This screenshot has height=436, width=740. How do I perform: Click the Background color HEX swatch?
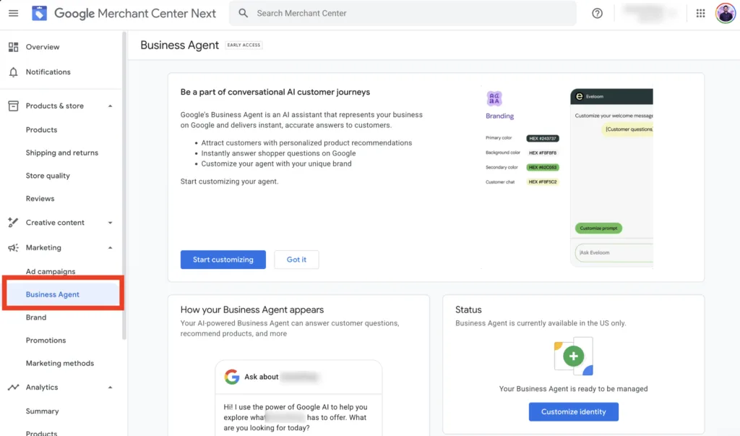tap(543, 153)
